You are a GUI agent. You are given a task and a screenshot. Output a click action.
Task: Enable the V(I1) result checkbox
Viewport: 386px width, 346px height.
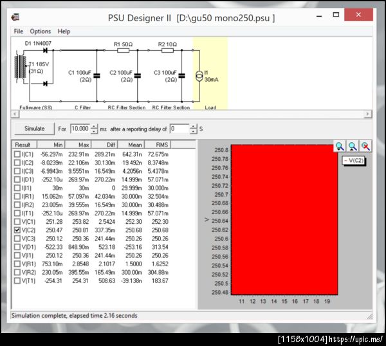(17, 255)
